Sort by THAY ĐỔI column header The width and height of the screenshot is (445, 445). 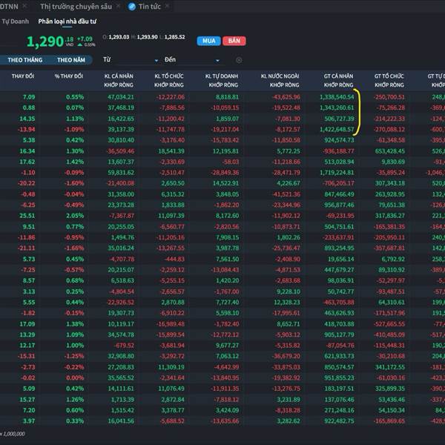(23, 76)
